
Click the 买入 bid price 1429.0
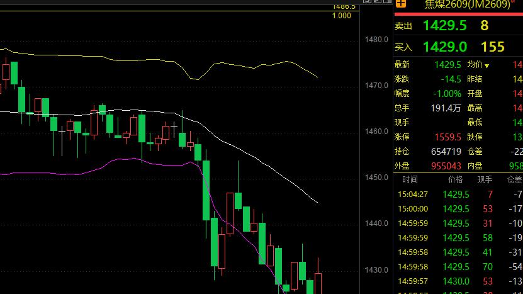point(444,47)
